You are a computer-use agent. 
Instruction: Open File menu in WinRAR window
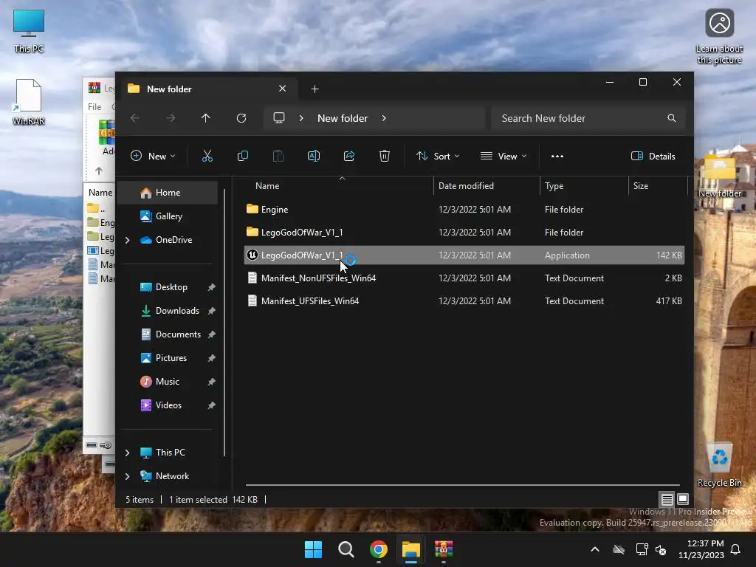[x=94, y=106]
